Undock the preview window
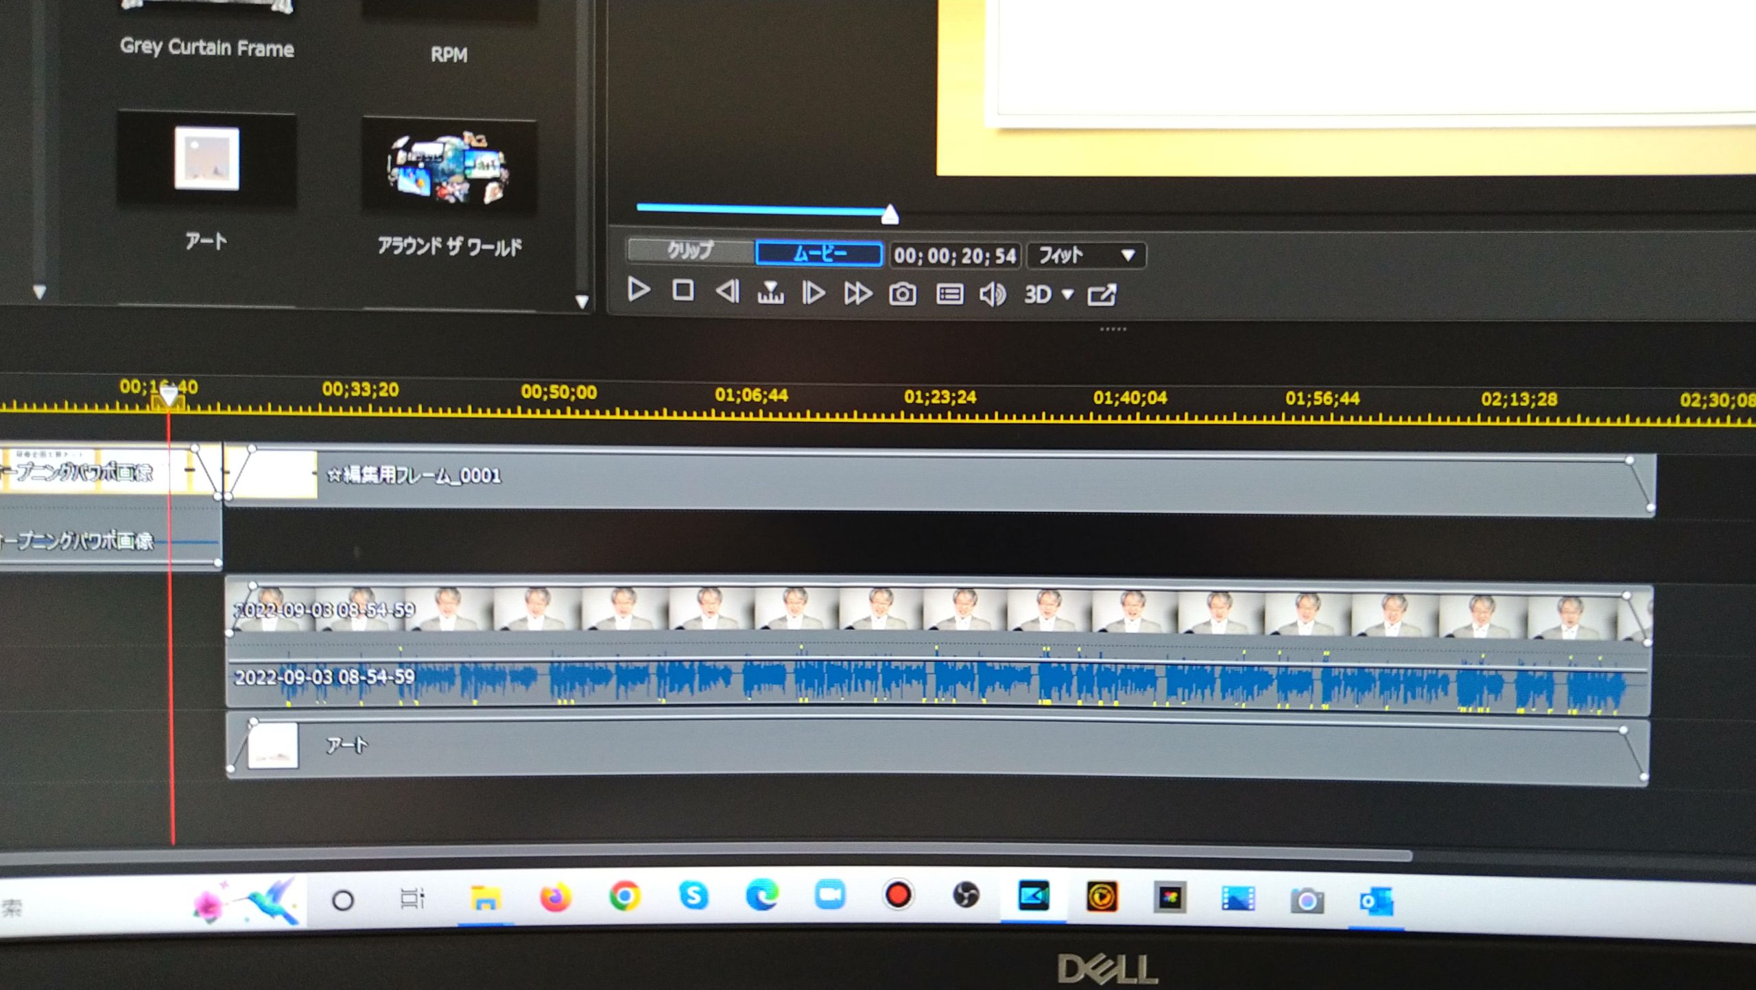Image resolution: width=1756 pixels, height=990 pixels. pos(1102,295)
